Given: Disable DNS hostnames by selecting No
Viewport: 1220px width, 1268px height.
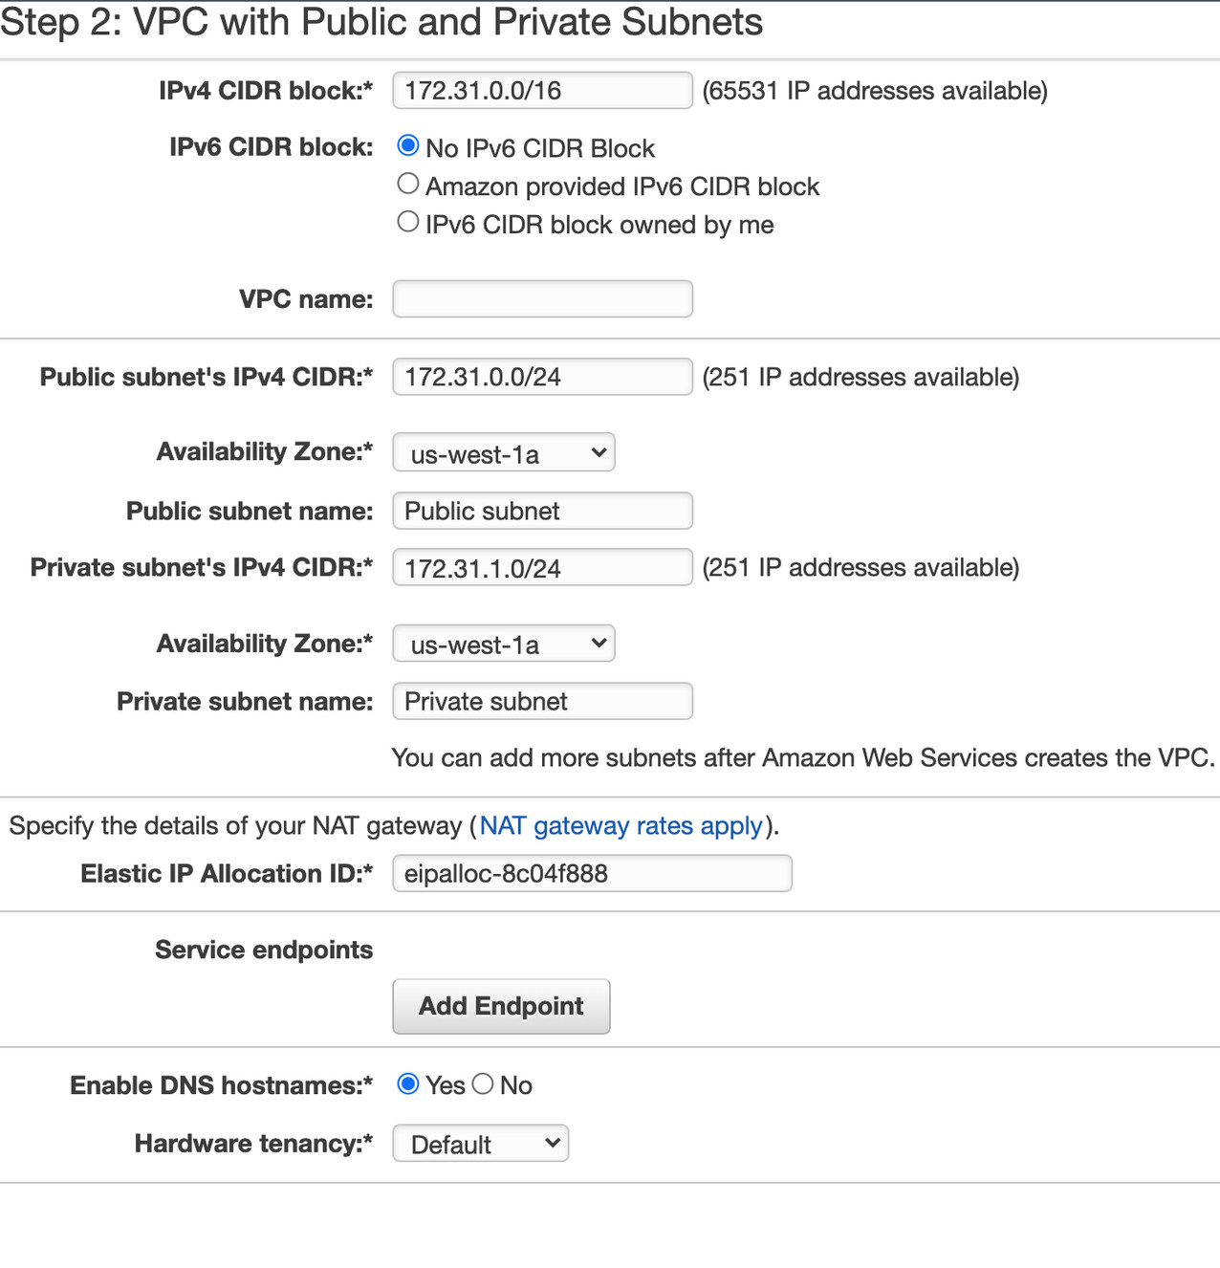Looking at the screenshot, I should pyautogui.click(x=483, y=1084).
